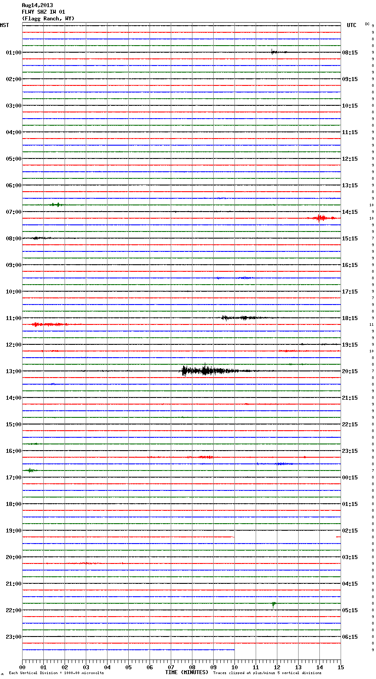376x679 pixels.
Task: Click the date text Aug14,2013
Action: [37, 5]
